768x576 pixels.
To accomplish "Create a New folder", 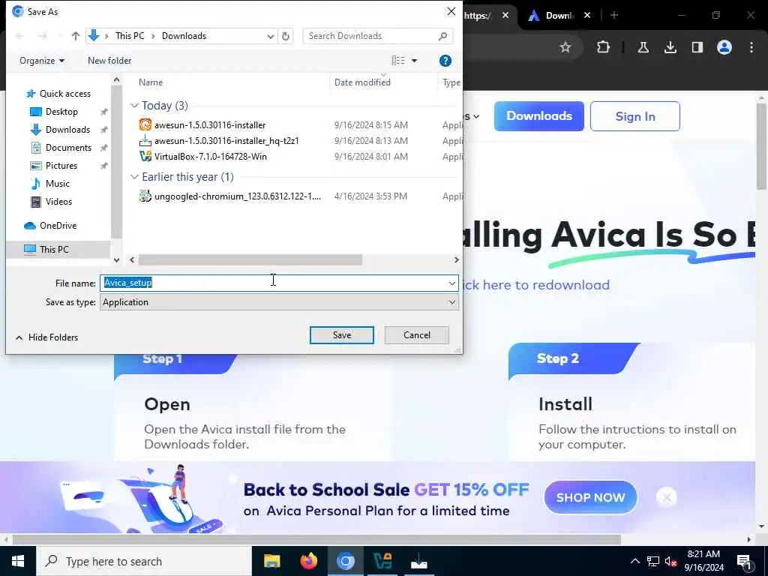I will [109, 61].
